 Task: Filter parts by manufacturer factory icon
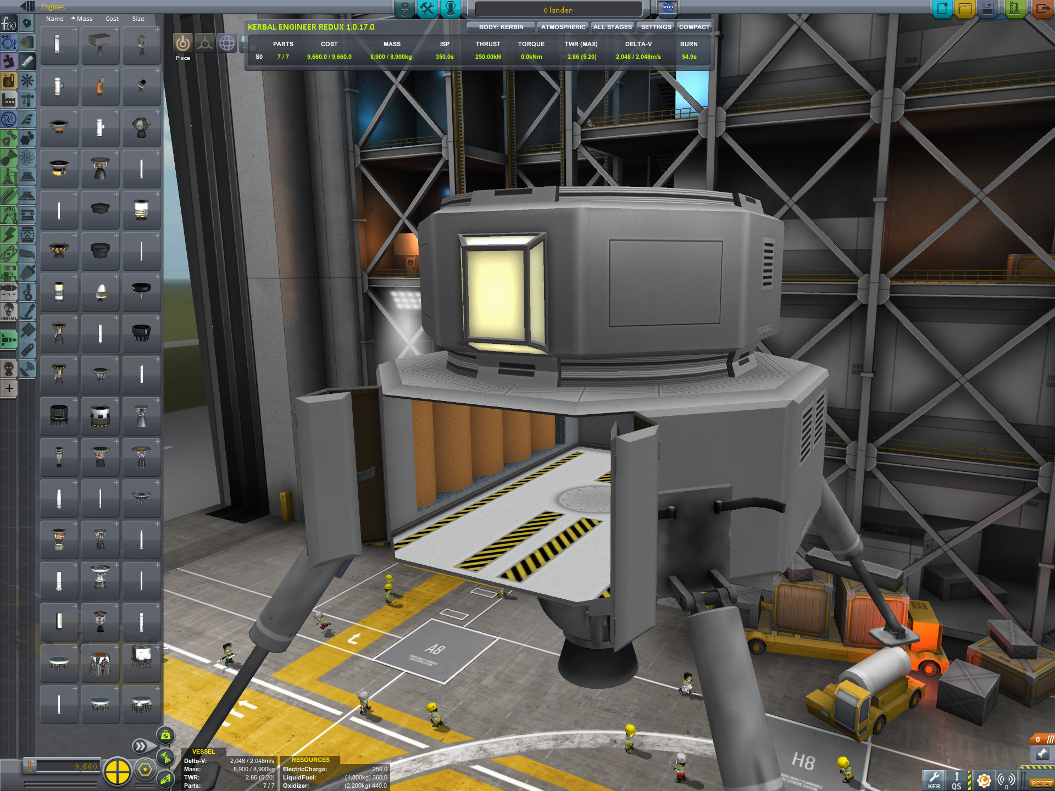(x=9, y=100)
